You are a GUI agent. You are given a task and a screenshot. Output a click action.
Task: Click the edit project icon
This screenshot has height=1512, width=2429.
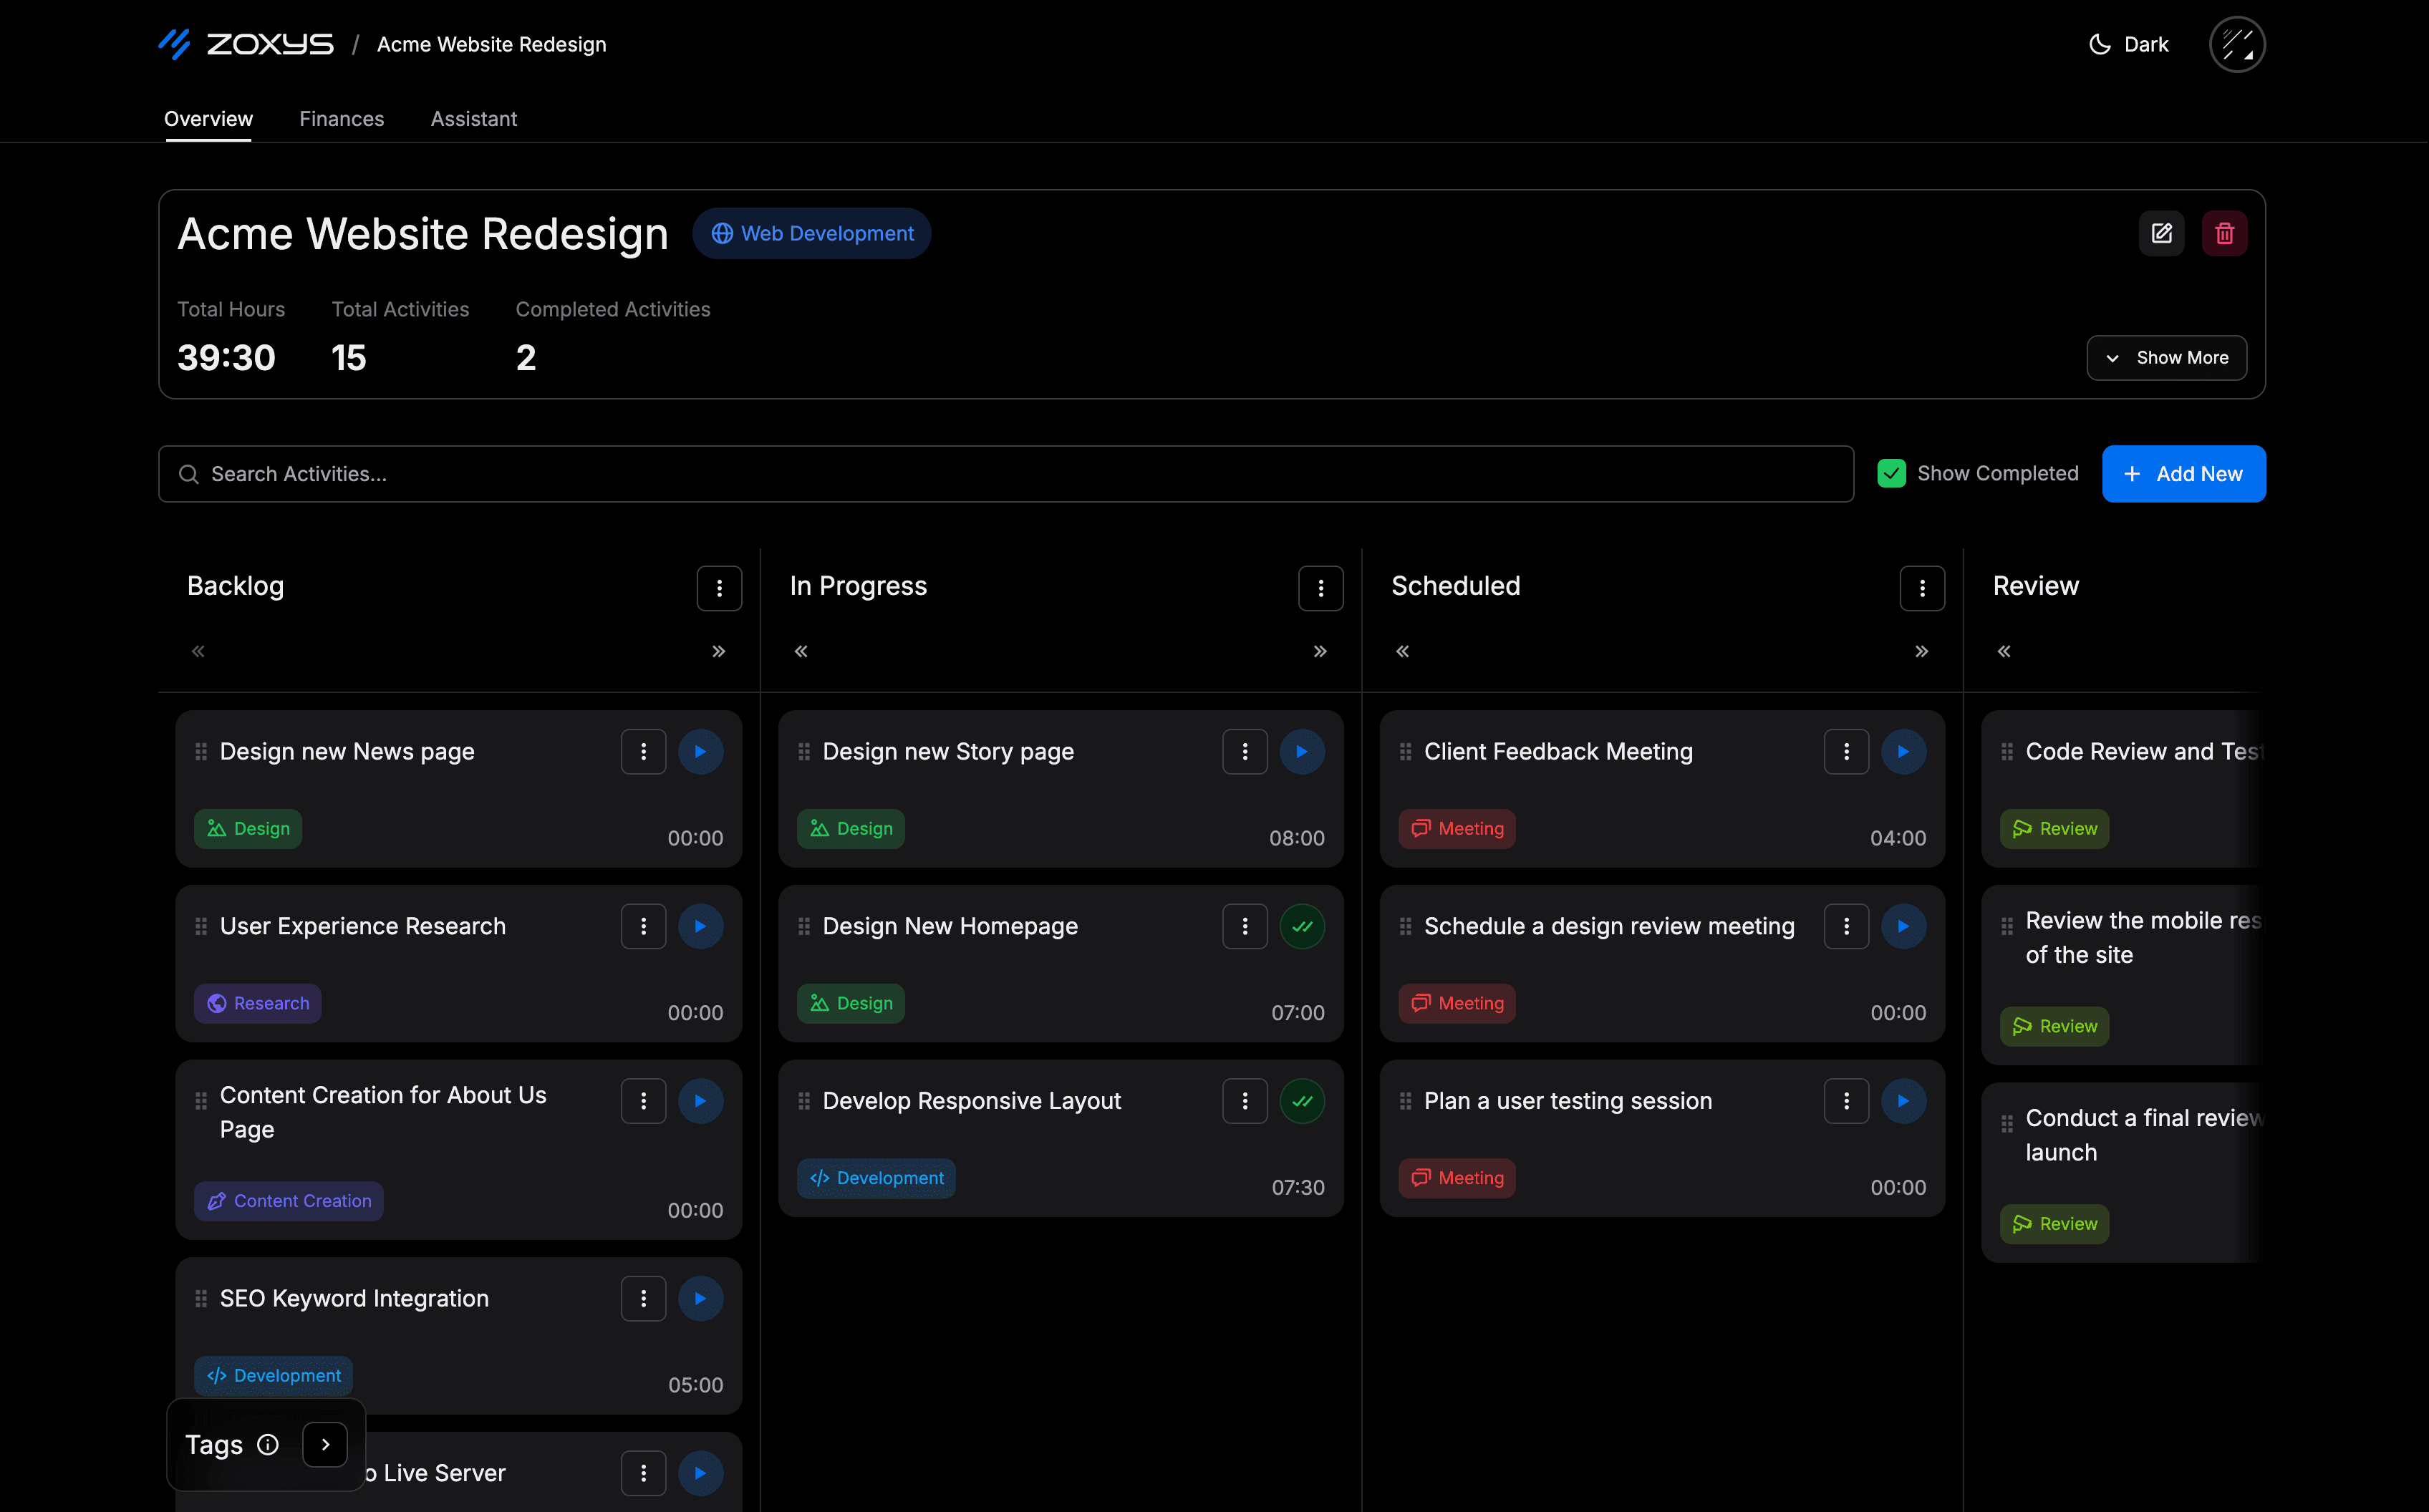point(2161,233)
